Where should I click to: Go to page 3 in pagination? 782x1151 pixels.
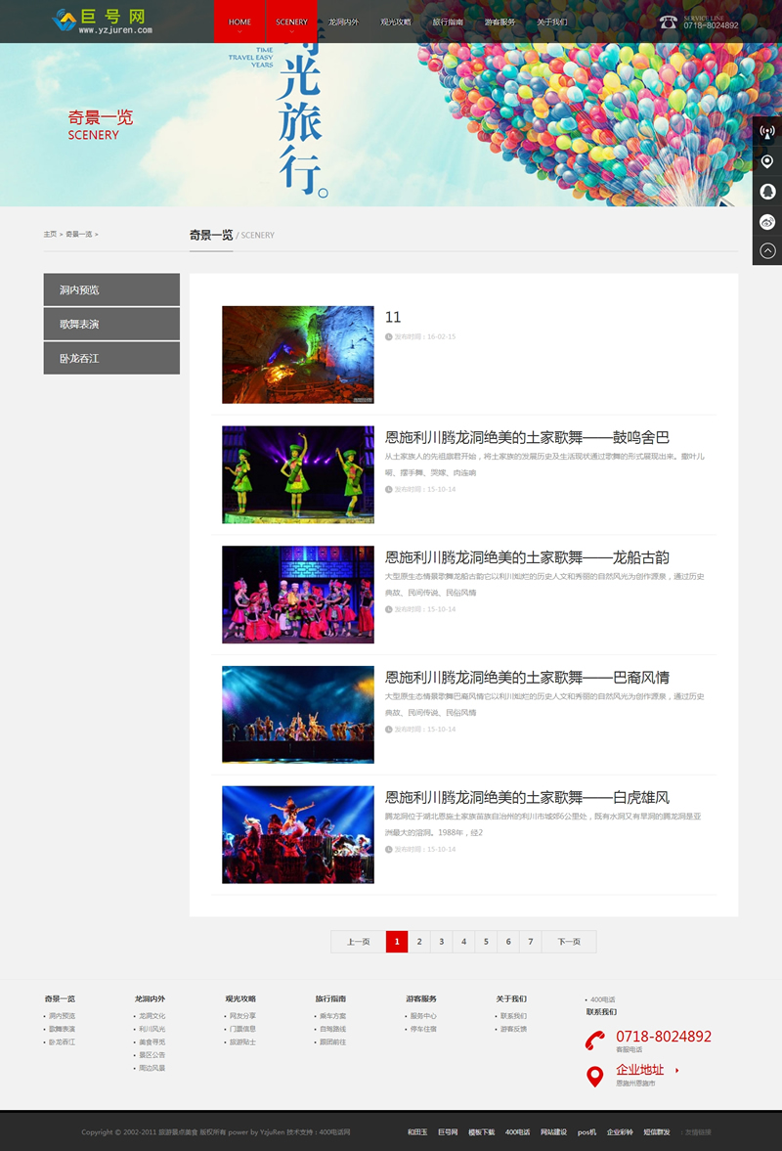(x=441, y=942)
